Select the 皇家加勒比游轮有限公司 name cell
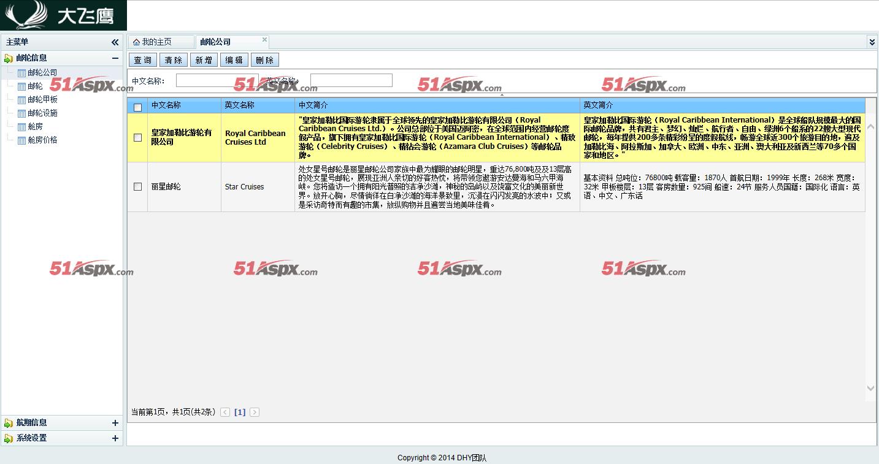The height and width of the screenshot is (464, 879). point(184,138)
